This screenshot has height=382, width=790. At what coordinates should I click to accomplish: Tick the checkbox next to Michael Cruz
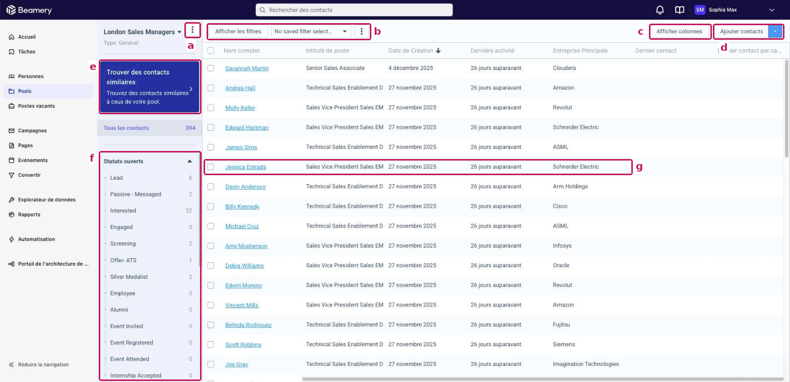[211, 226]
